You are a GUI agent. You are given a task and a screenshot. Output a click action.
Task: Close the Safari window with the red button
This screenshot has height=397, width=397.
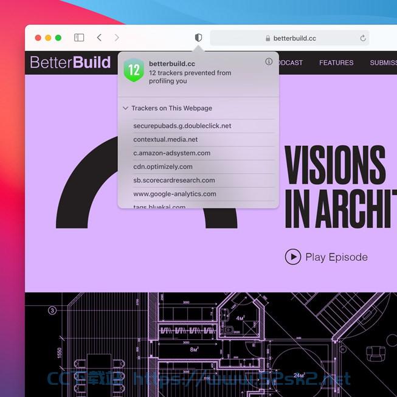point(38,38)
